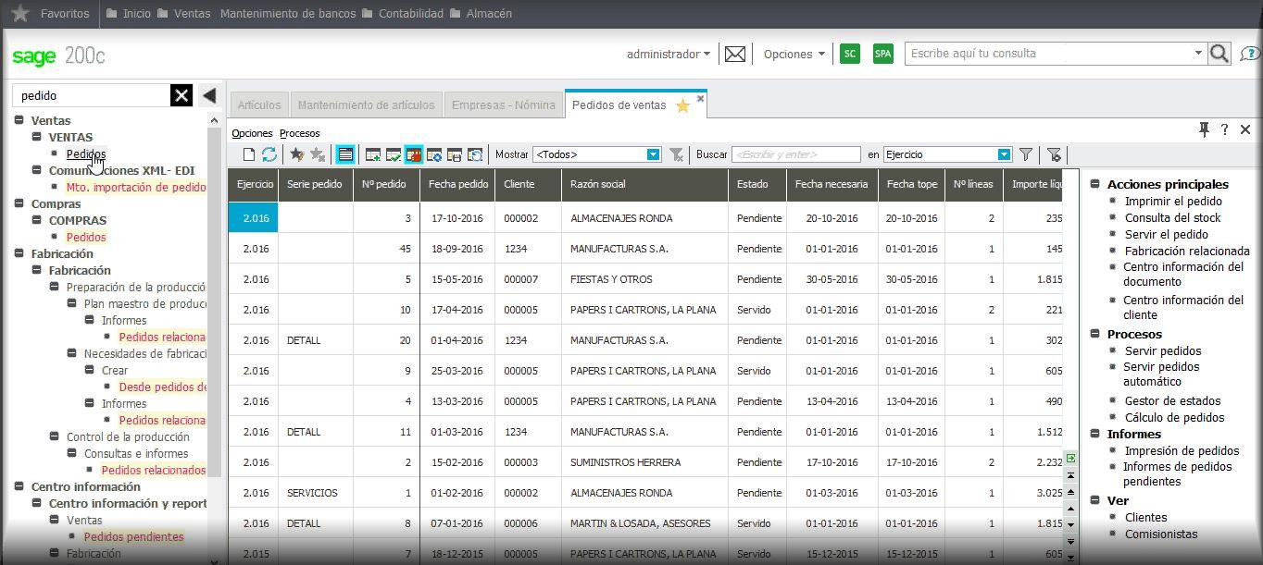Screen dimensions: 1263x565
Task: Click the yellow star on Pedidos de ventas tab
Action: (x=682, y=105)
